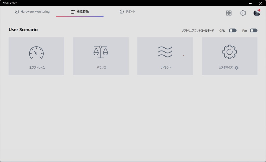Click the エクストリーム label text

click(x=37, y=68)
